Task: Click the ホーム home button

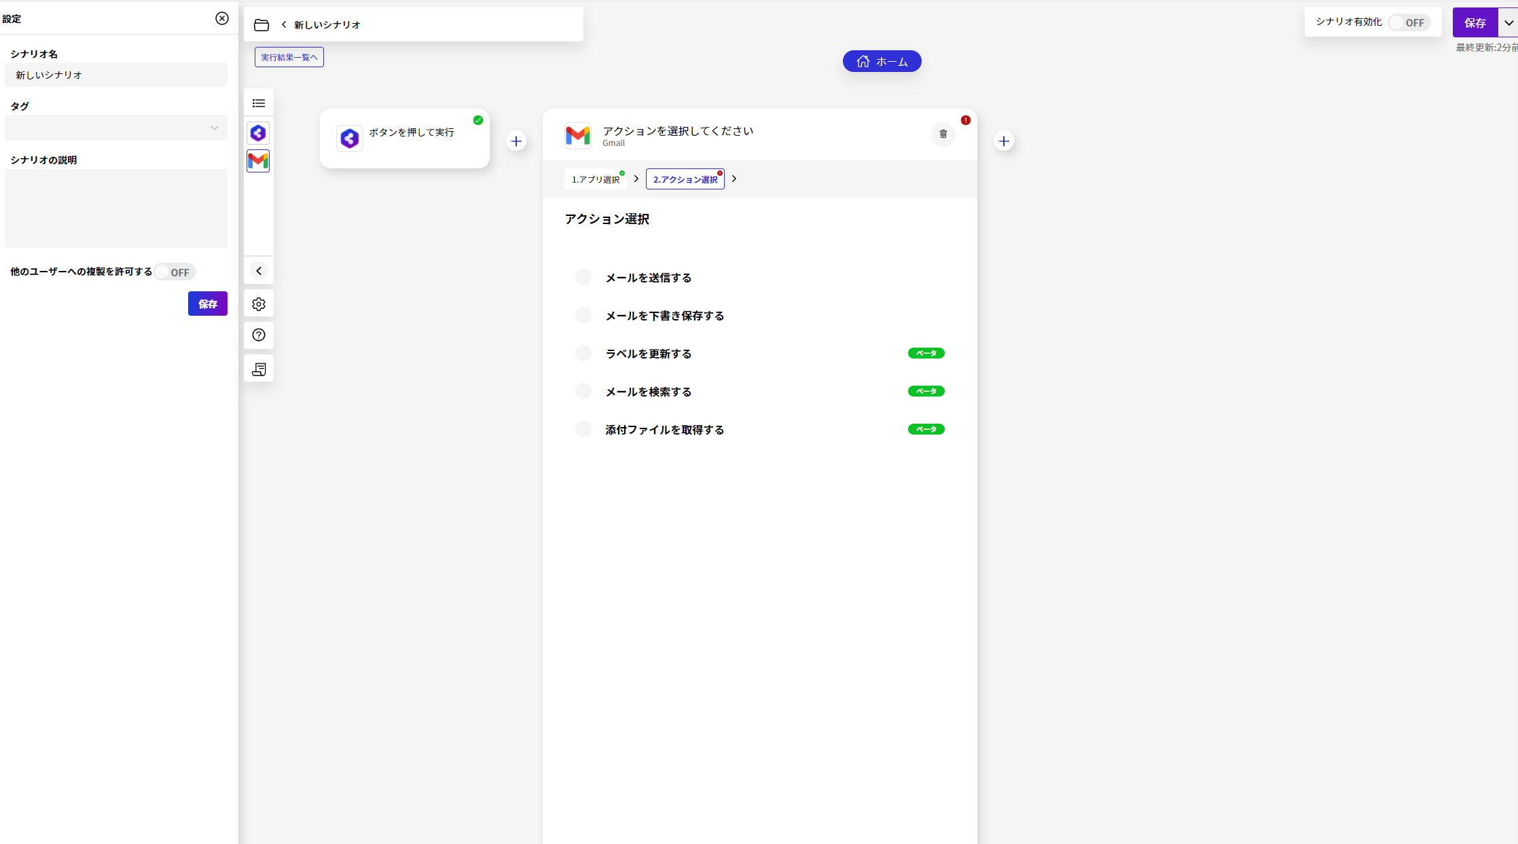Action: pos(882,61)
